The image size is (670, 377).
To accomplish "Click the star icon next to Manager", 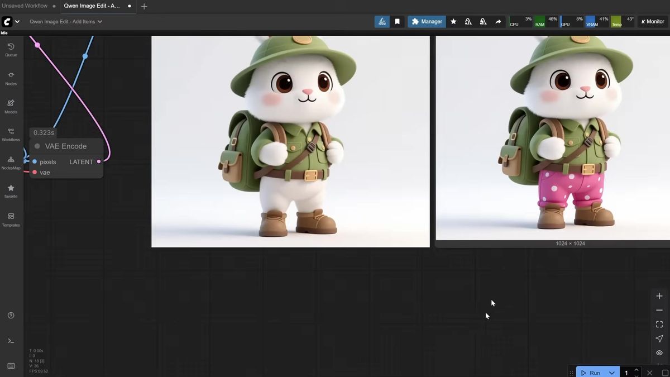I will pos(453,22).
